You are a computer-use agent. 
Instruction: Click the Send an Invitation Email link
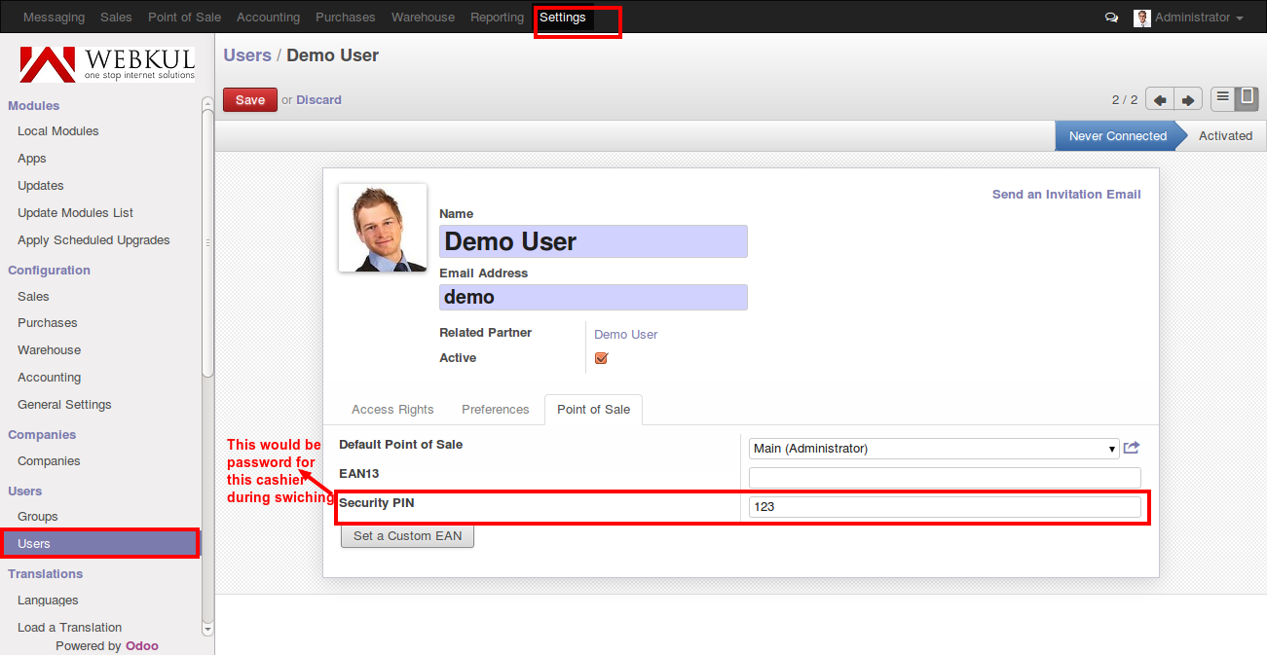(1066, 195)
